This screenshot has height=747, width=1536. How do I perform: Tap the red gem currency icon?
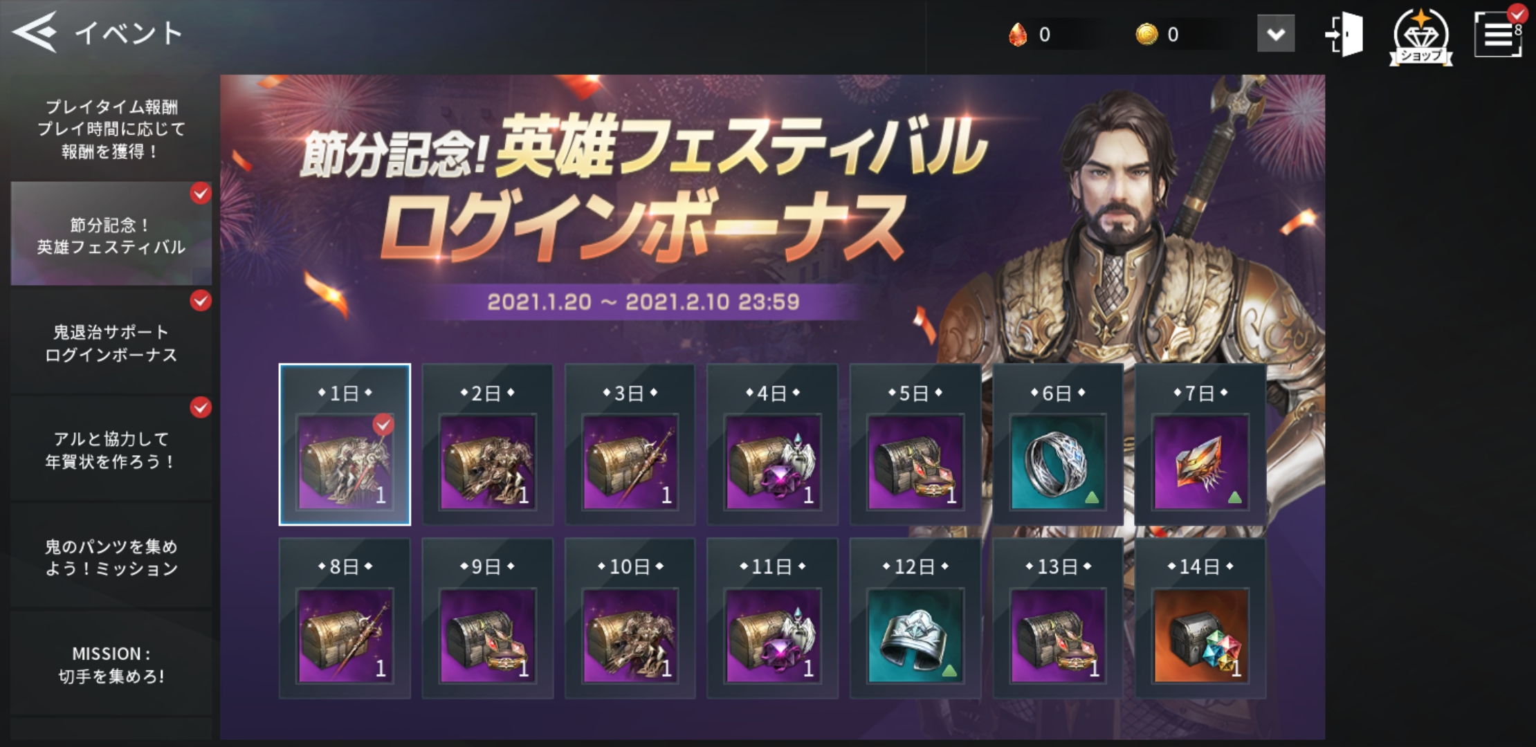pyautogui.click(x=1018, y=34)
